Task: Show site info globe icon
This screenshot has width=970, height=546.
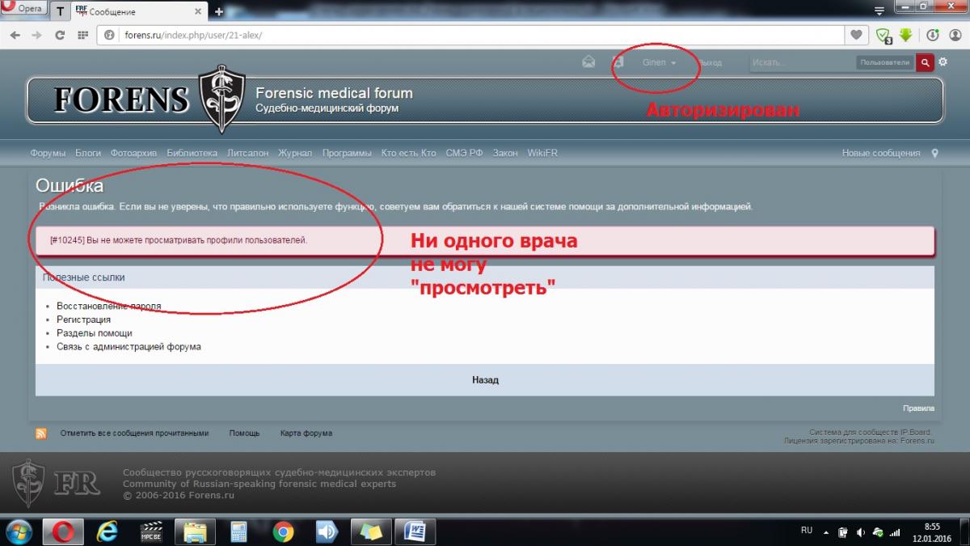Action: point(110,36)
